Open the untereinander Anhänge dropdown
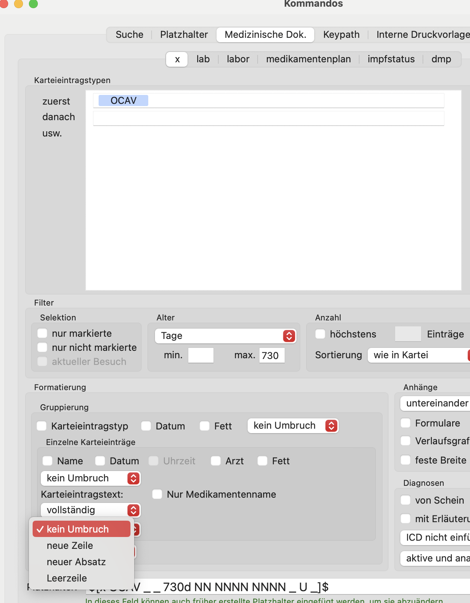Screen dimensions: 470x603 (x=435, y=403)
